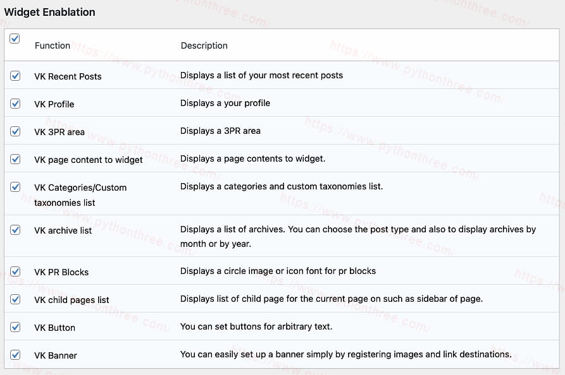Uncheck the VK Button widget checkbox
The image size is (565, 375).
15,327
